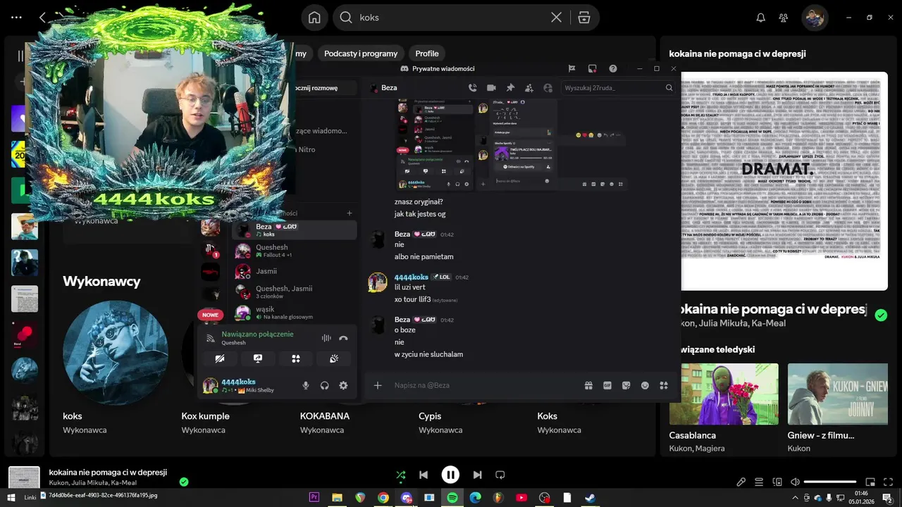This screenshot has width=902, height=507.
Task: Open Discord apps icon in message bar
Action: [663, 385]
